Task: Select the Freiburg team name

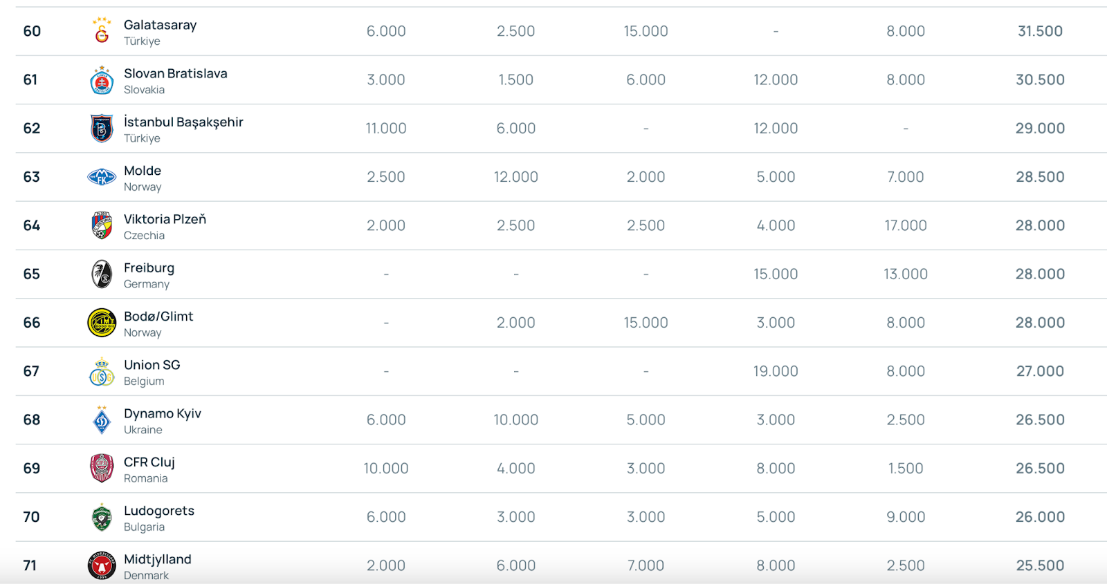Action: click(x=149, y=268)
